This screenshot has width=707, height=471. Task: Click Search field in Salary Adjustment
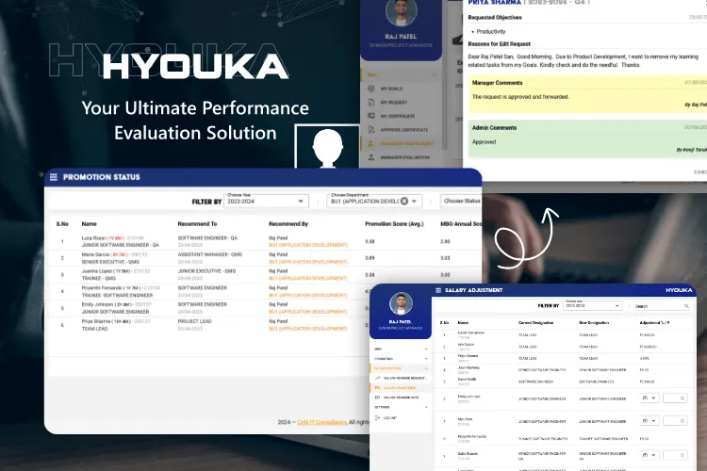[662, 306]
